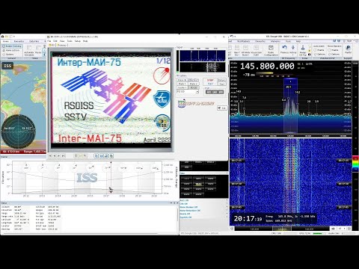This screenshot has height=269, width=359.
Task: Open Noise Blanker Options
Action: tap(334, 54)
